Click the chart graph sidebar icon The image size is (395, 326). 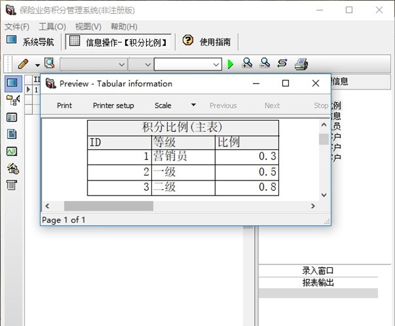[12, 151]
